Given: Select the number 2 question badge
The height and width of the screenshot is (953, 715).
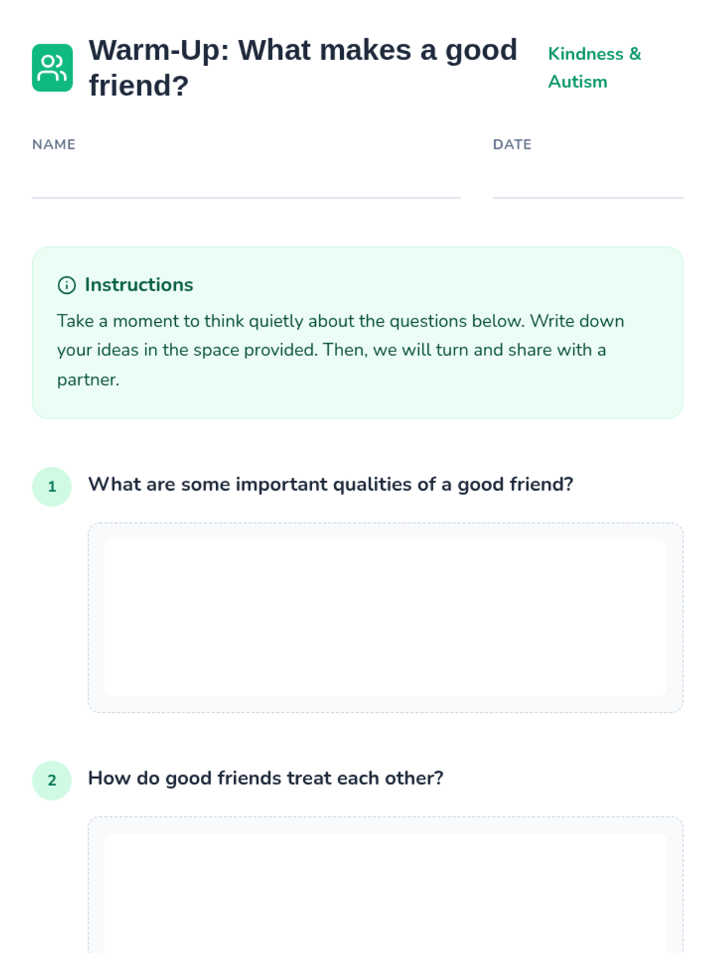Looking at the screenshot, I should [x=52, y=780].
